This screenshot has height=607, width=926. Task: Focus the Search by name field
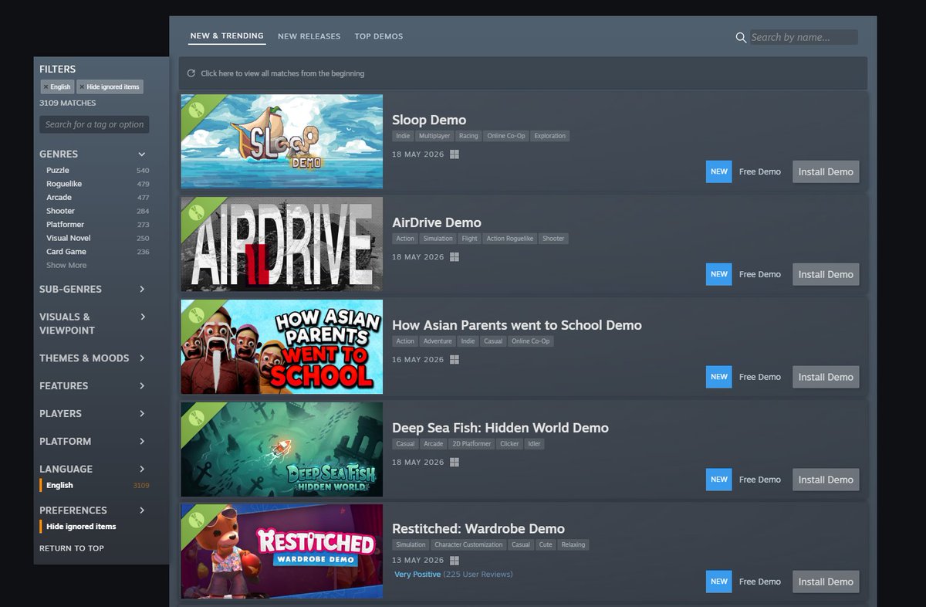(803, 37)
